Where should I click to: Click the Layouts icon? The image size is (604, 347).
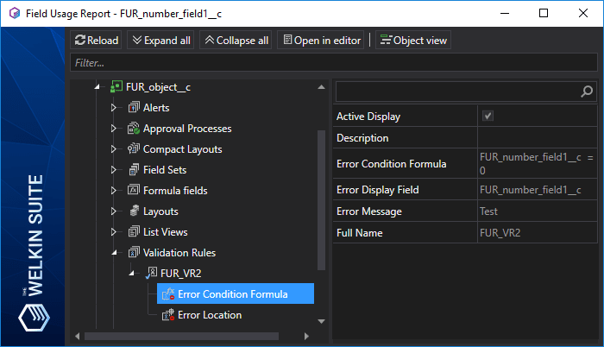134,211
